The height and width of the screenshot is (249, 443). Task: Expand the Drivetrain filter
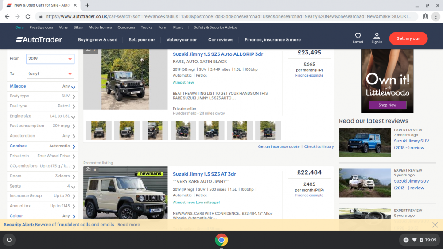43,156
